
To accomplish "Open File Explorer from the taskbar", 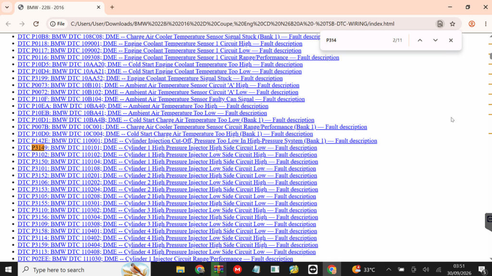I will 181,269.
